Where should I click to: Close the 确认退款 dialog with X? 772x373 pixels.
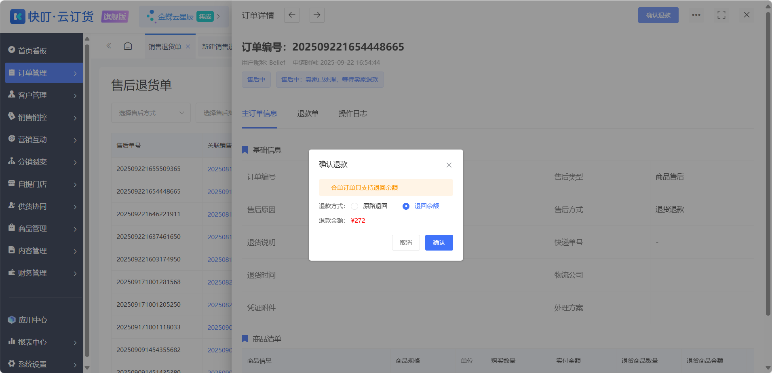click(x=449, y=165)
